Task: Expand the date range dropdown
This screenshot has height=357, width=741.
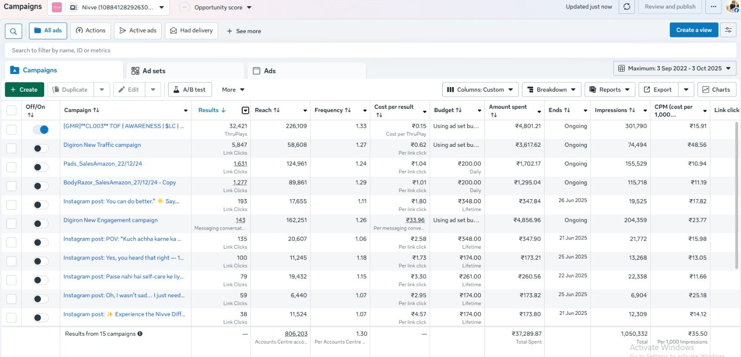Action: point(674,69)
